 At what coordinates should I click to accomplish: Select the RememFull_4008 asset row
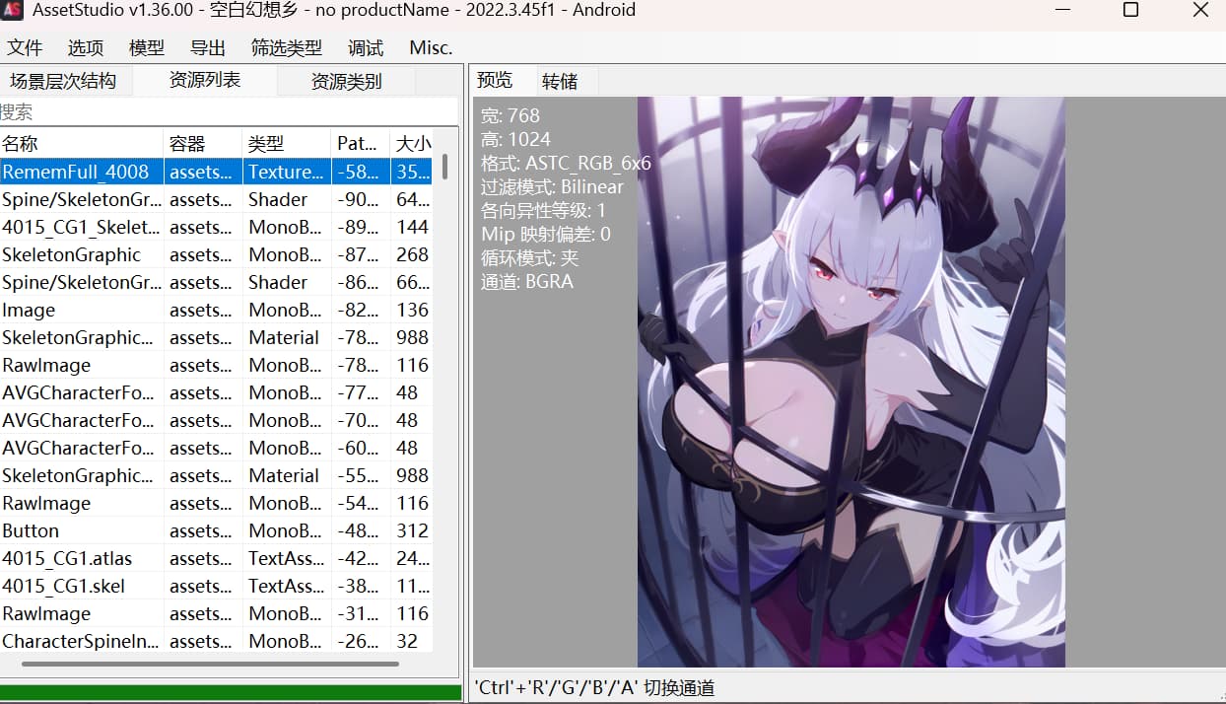[217, 172]
